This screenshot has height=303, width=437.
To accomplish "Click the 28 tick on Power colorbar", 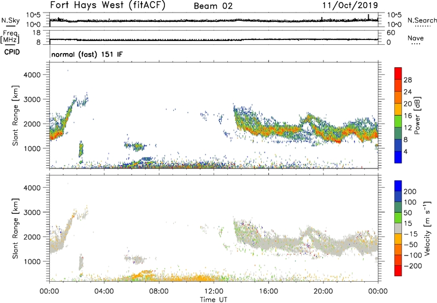I will click(408, 80).
